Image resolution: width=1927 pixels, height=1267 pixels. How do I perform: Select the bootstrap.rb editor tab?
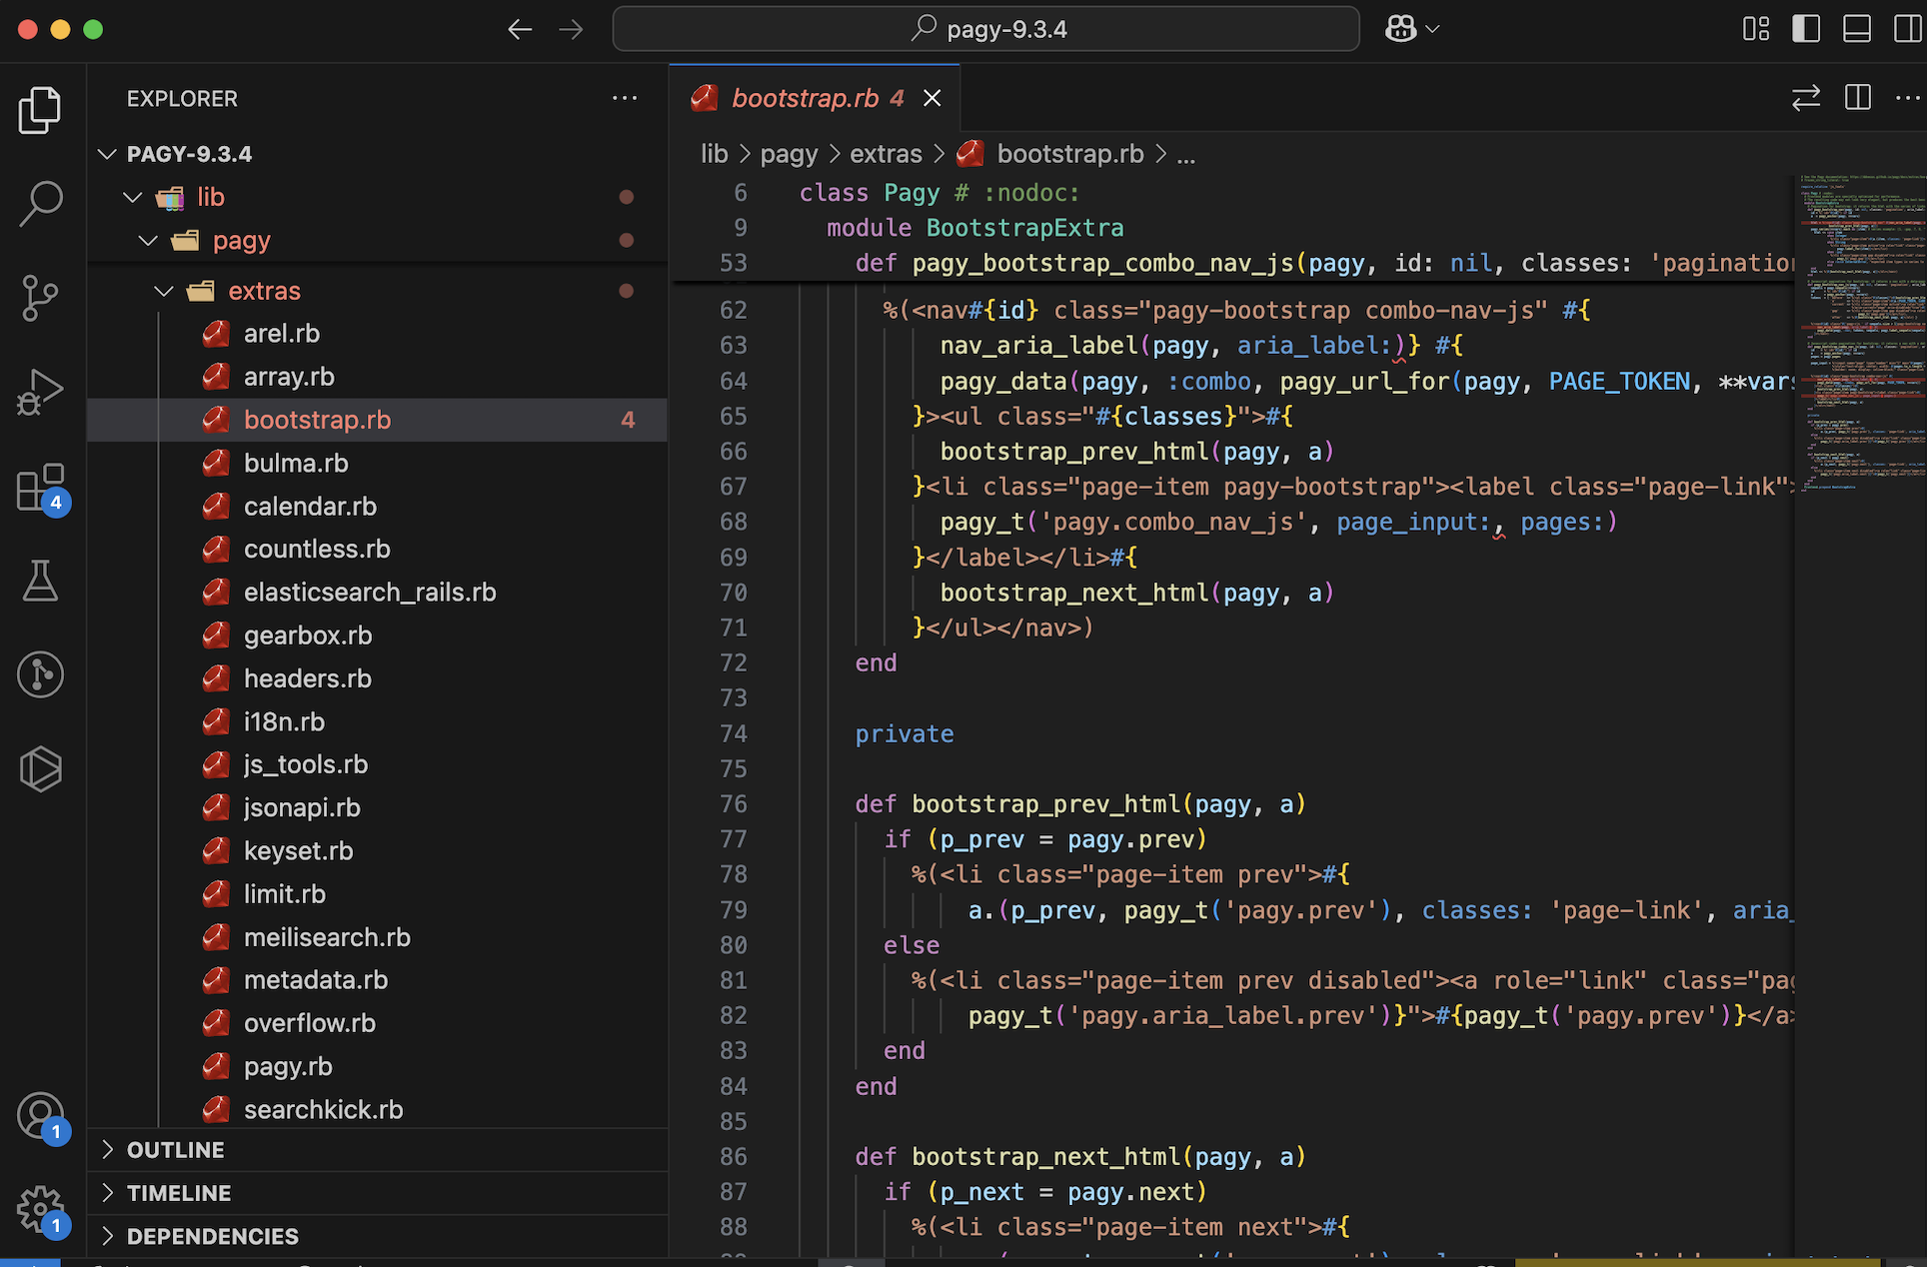click(x=805, y=98)
